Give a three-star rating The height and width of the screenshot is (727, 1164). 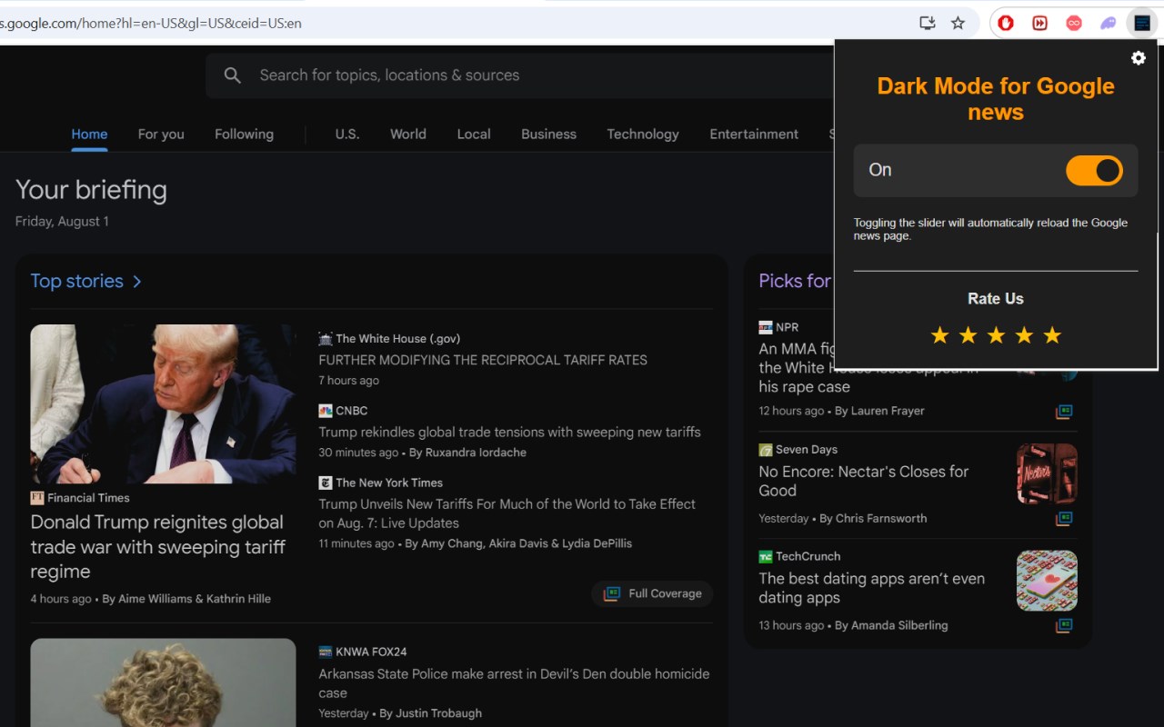pos(996,336)
